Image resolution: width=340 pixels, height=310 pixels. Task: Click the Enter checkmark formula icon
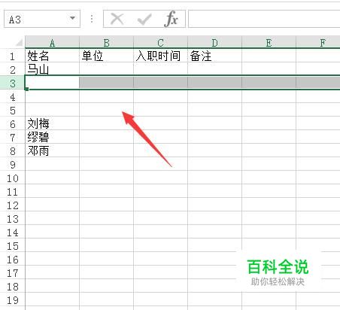click(x=144, y=19)
